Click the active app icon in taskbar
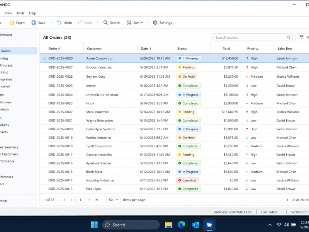Image resolution: width=309 pixels, height=232 pixels. point(209,225)
